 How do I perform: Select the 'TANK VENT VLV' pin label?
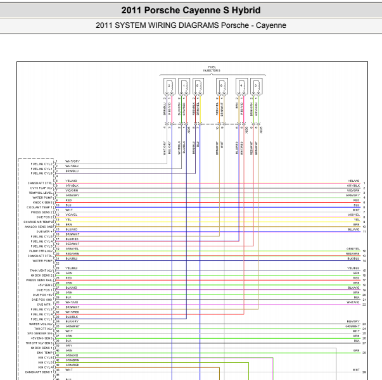(x=41, y=270)
